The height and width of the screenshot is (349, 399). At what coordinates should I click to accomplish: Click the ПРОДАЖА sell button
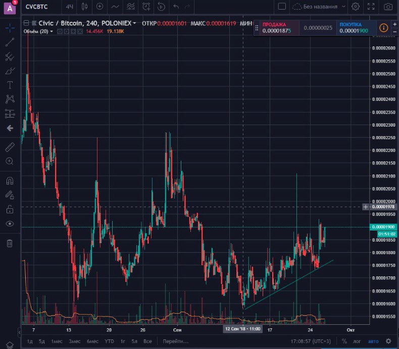point(279,28)
